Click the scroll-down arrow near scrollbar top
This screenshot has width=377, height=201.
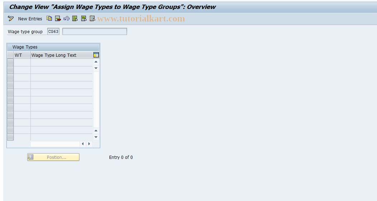point(96,68)
